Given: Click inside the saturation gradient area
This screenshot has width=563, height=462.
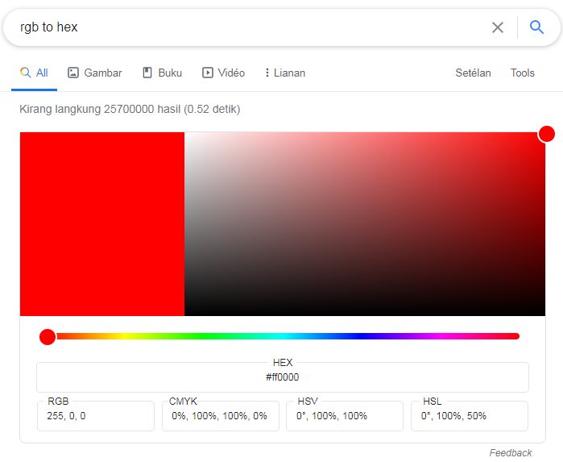Looking at the screenshot, I should [365, 224].
